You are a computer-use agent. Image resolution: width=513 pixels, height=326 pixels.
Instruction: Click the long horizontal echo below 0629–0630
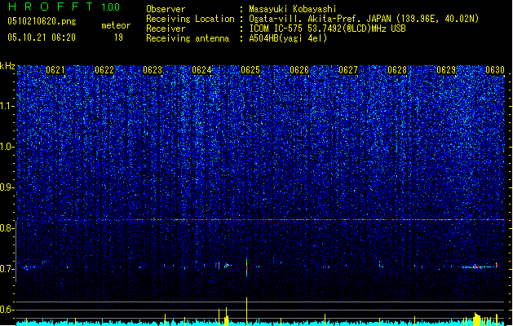tap(480, 267)
